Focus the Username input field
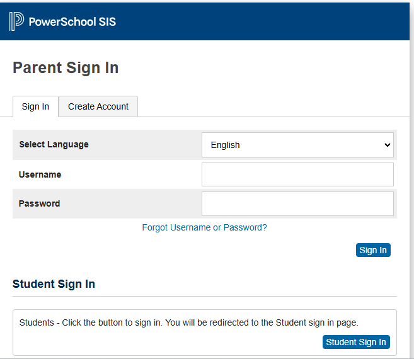 [x=297, y=174]
